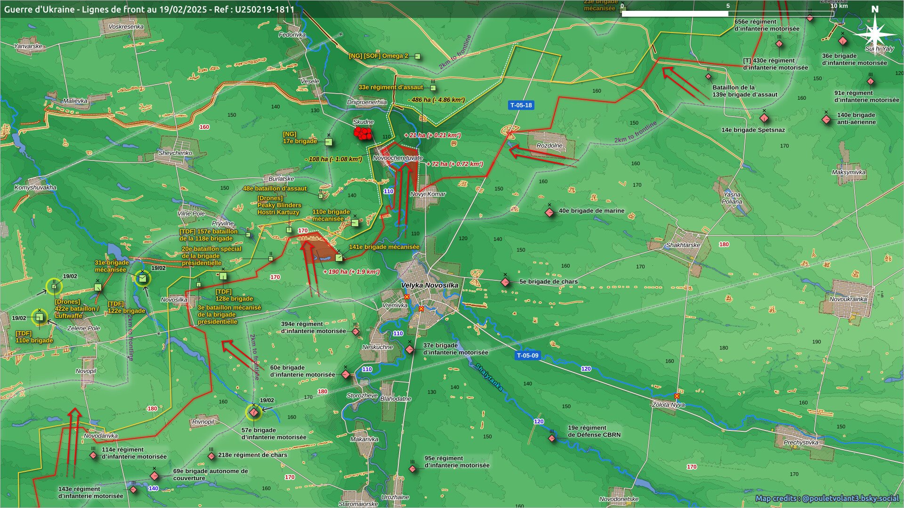Select the 19e régiment de Défense CBRN marker

pos(552,438)
